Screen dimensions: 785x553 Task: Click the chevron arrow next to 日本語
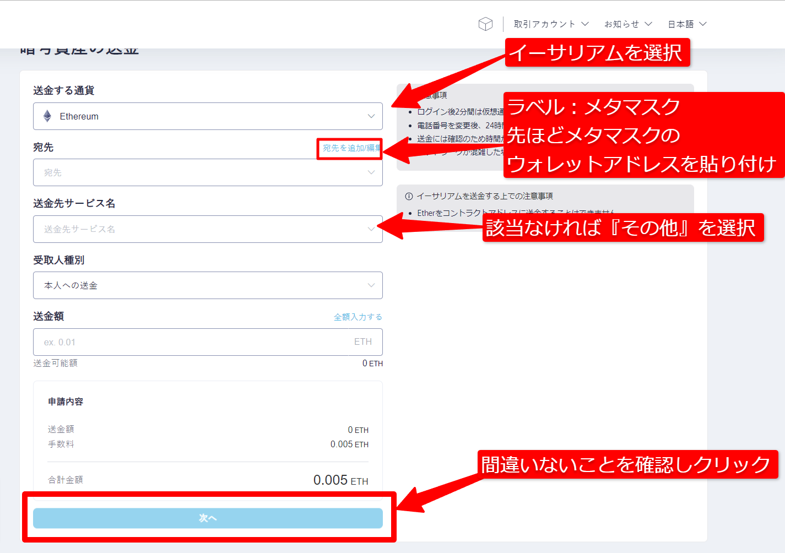point(702,24)
